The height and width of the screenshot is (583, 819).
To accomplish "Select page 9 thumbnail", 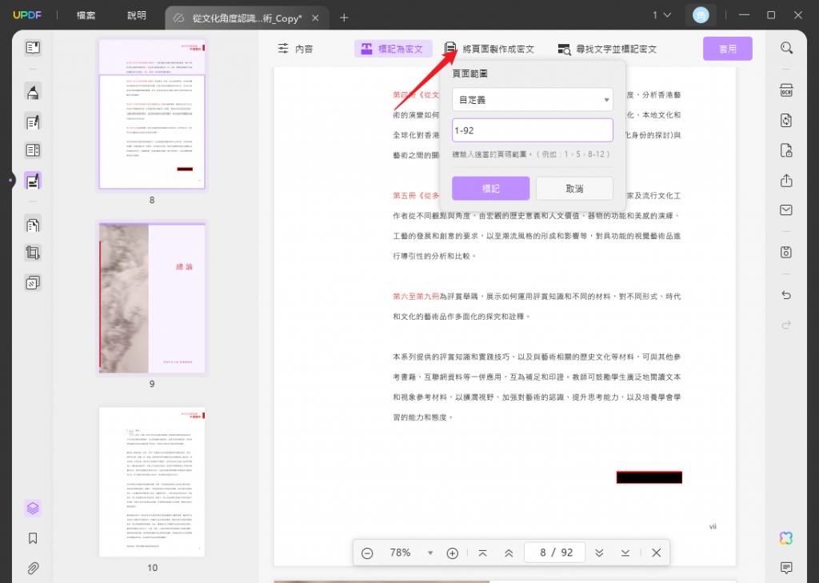I will (x=152, y=297).
